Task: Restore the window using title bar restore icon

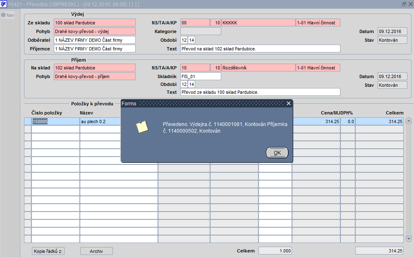Action: pyautogui.click(x=404, y=4)
